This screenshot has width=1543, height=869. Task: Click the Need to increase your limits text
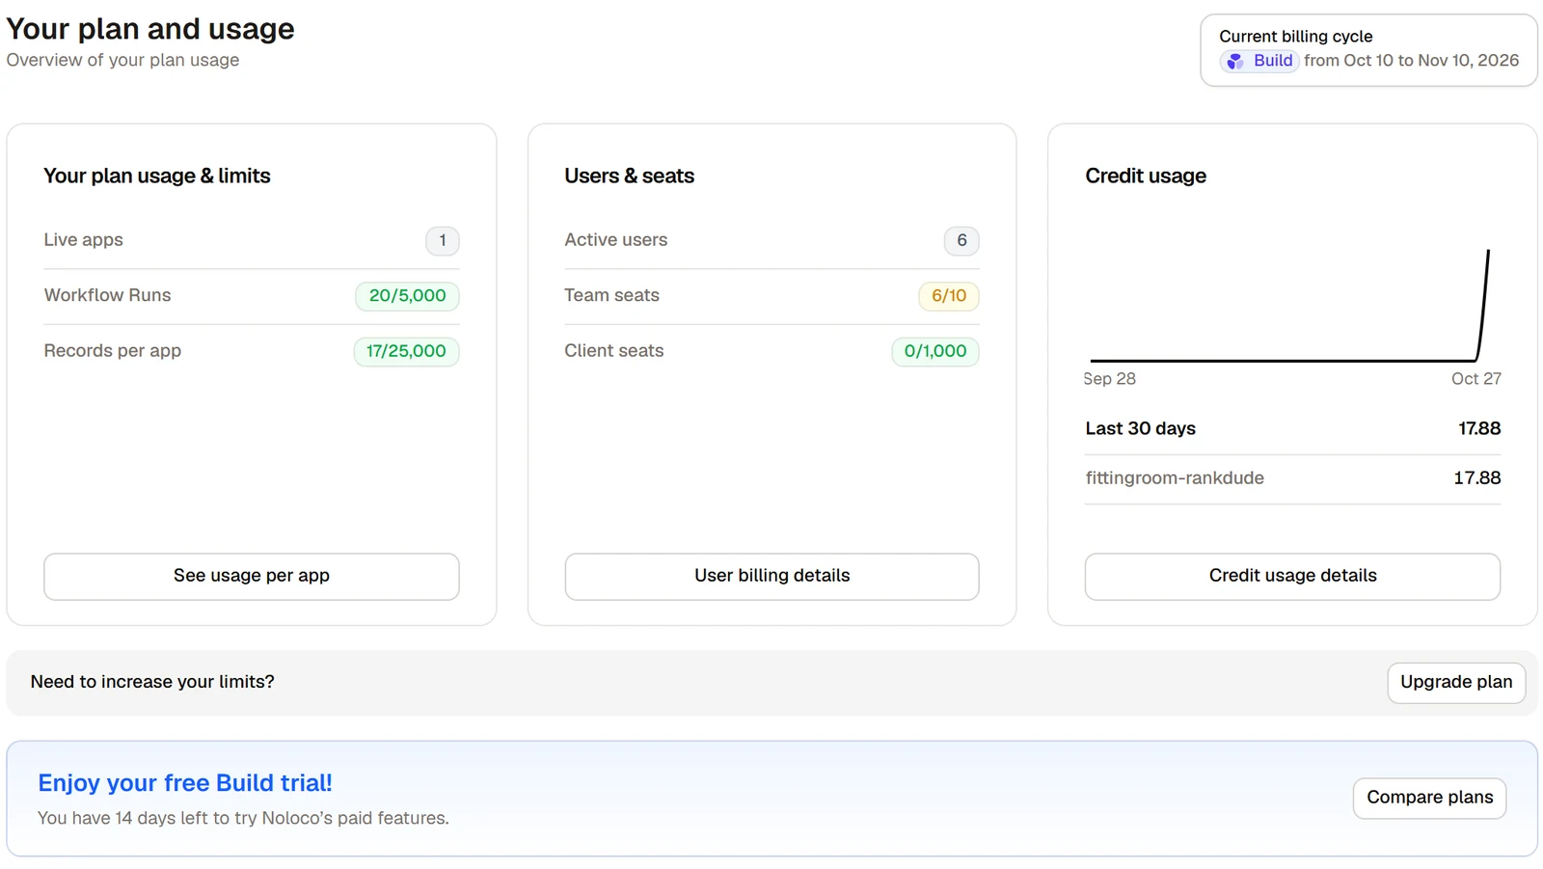[152, 682]
